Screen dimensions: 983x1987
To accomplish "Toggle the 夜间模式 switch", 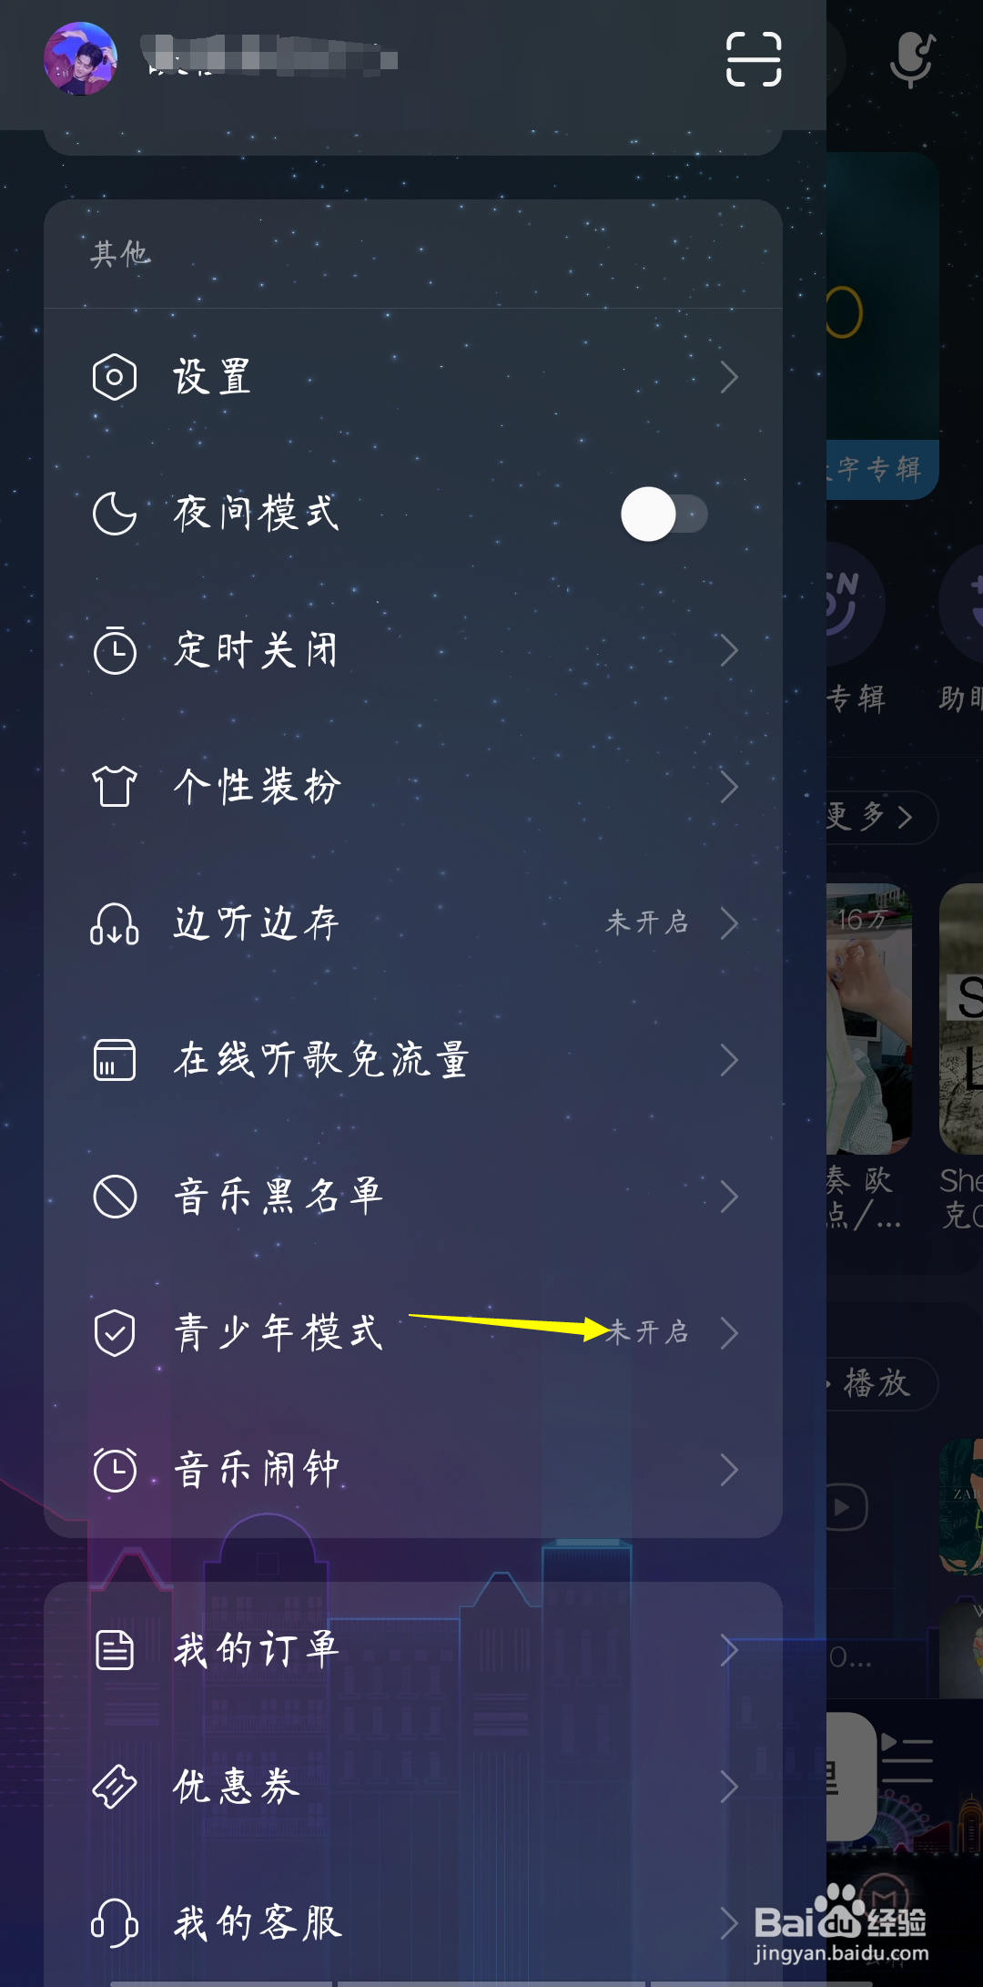I will [664, 514].
